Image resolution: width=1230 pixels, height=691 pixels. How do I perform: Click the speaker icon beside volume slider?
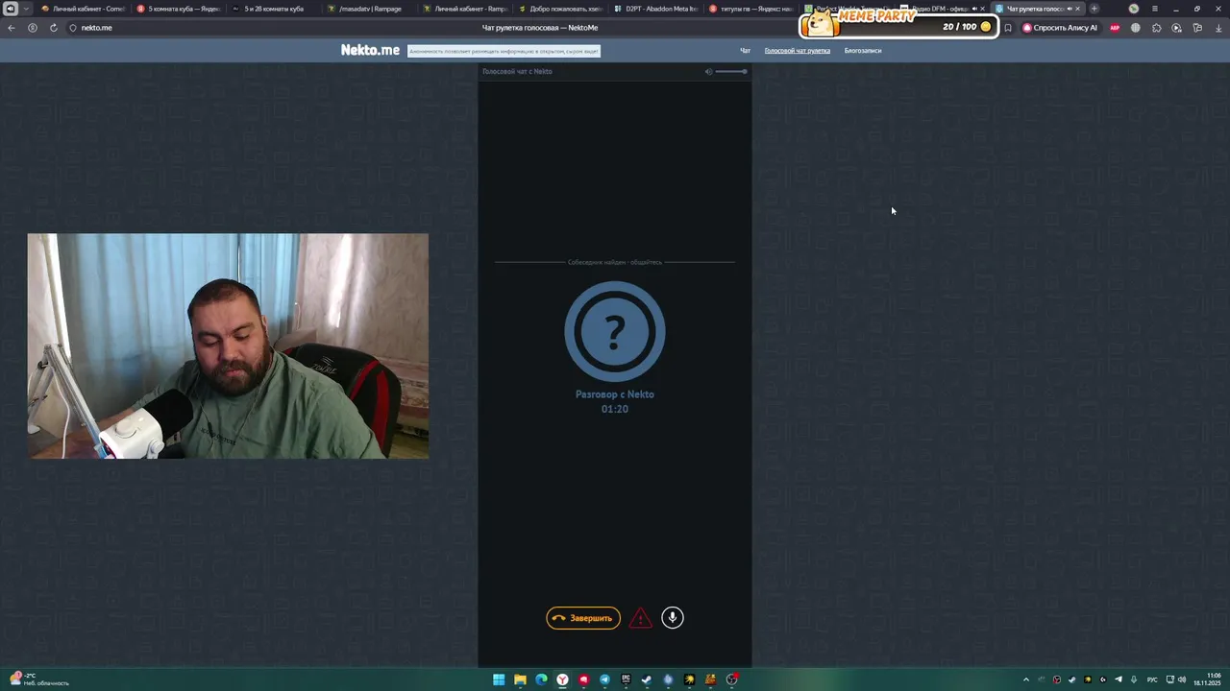[708, 71]
